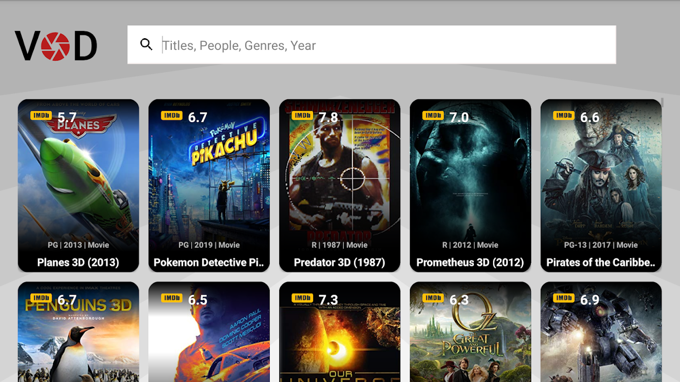Click the VOD logo
680x382 pixels.
point(56,46)
